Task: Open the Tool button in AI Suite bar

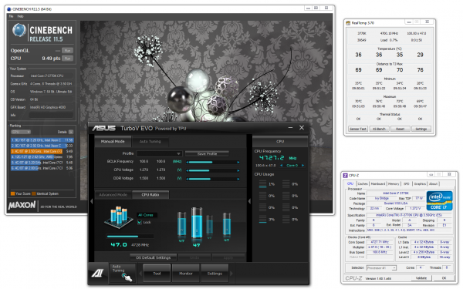Action: (x=157, y=274)
